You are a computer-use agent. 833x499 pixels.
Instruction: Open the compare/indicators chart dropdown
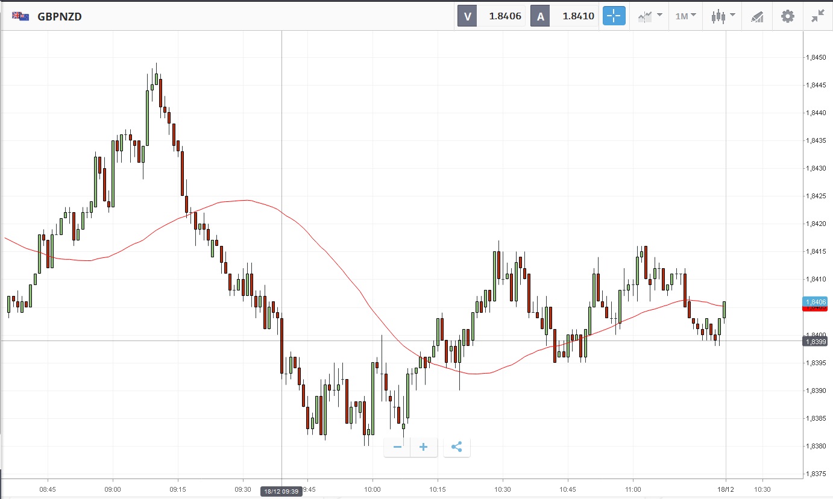[x=650, y=16]
